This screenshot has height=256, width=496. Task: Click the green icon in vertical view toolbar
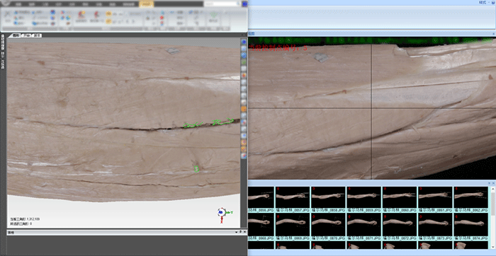tap(244, 62)
